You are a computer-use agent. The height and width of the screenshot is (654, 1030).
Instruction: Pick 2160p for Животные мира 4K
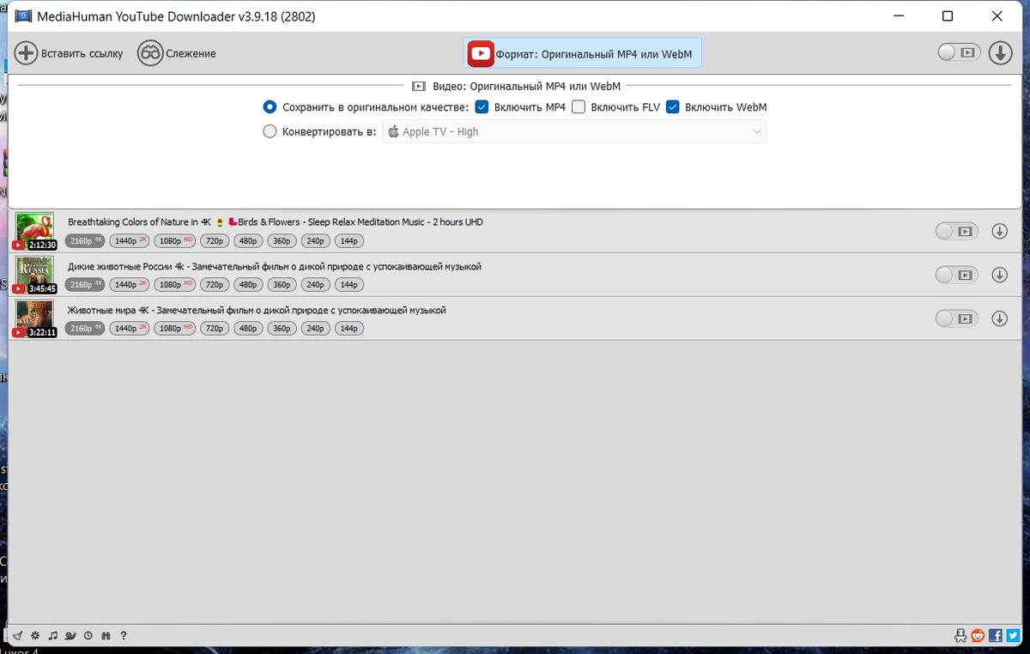(85, 329)
